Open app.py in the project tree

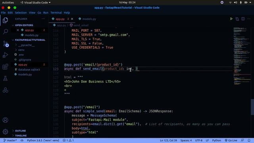(23, 64)
